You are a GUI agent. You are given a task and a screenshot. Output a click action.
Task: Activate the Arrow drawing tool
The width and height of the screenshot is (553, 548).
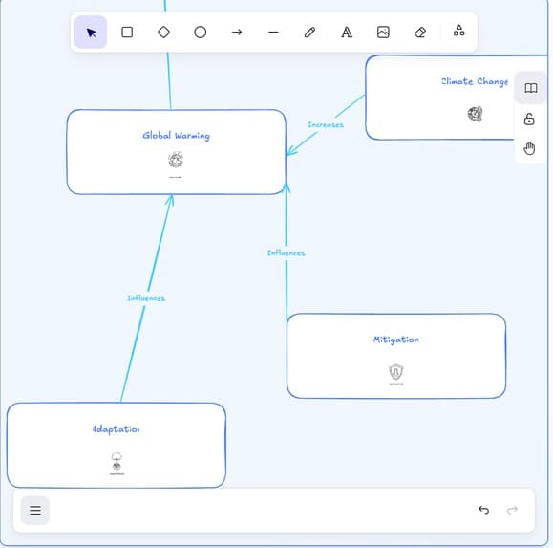pyautogui.click(x=237, y=33)
